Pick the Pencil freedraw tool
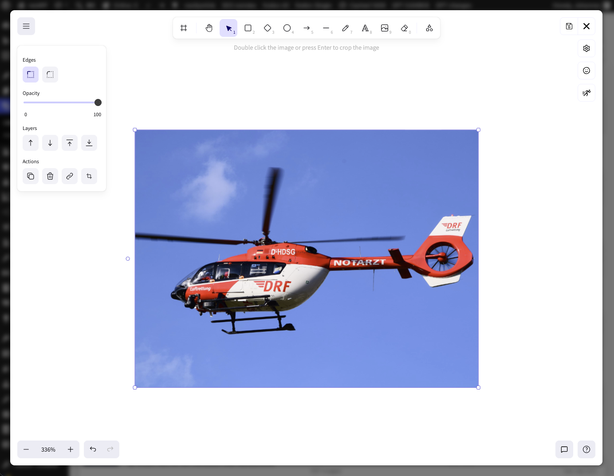Viewport: 614px width, 476px height. (x=346, y=28)
